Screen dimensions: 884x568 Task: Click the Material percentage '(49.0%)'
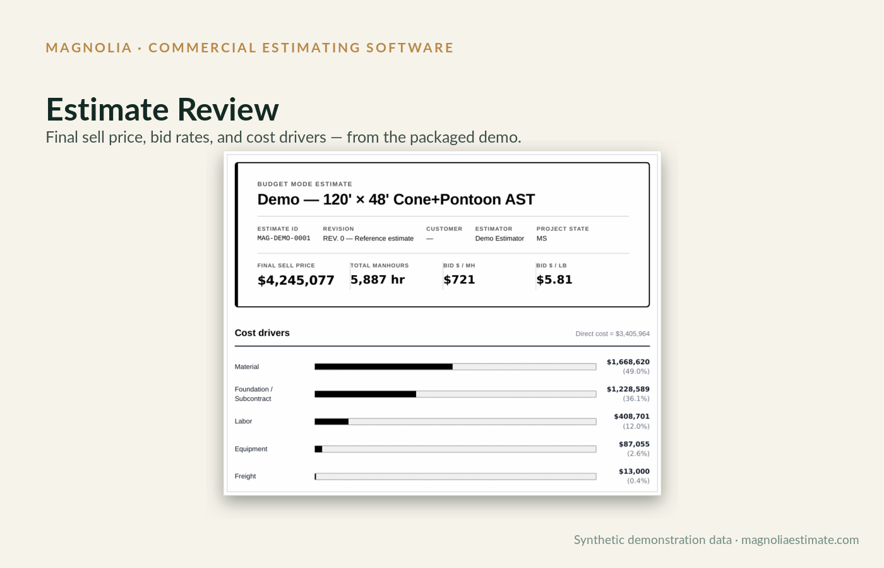point(636,372)
